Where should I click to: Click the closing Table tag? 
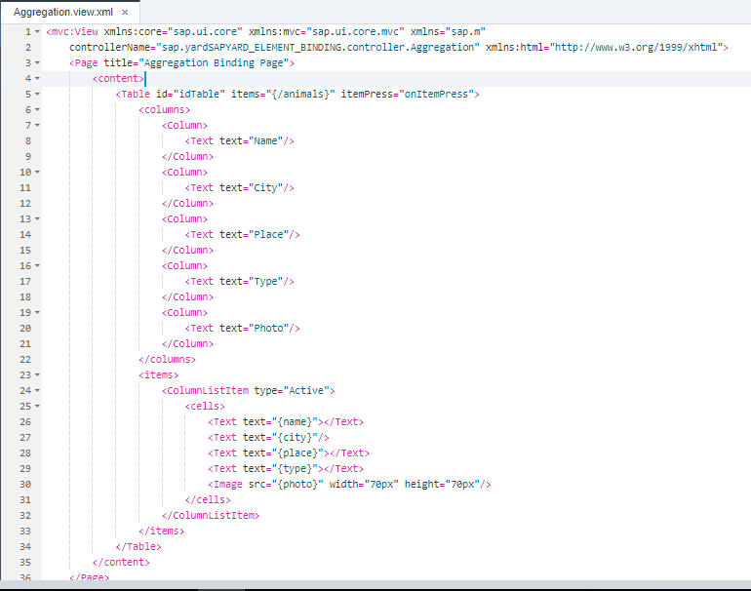coord(138,547)
